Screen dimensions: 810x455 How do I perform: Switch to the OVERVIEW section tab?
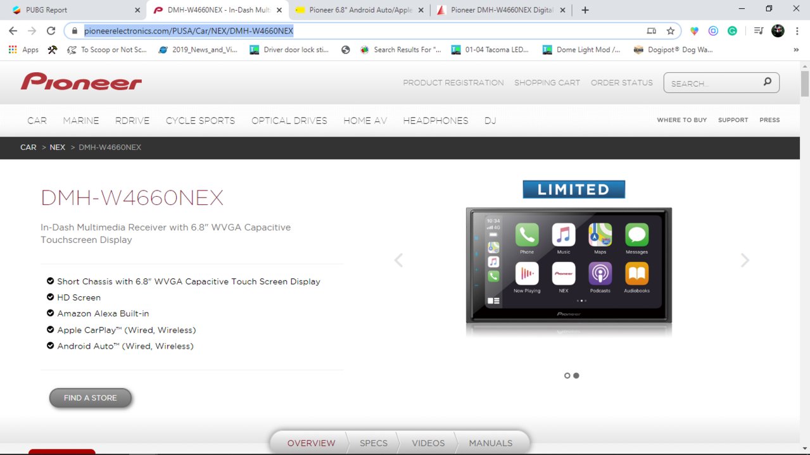(x=311, y=443)
